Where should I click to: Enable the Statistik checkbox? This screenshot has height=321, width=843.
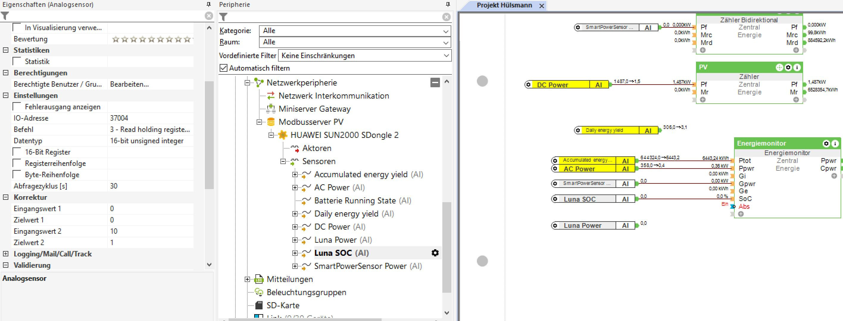(17, 61)
